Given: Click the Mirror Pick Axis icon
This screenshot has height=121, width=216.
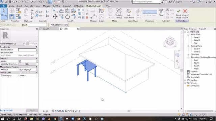Looking at the screenshot, I should click(x=67, y=11).
